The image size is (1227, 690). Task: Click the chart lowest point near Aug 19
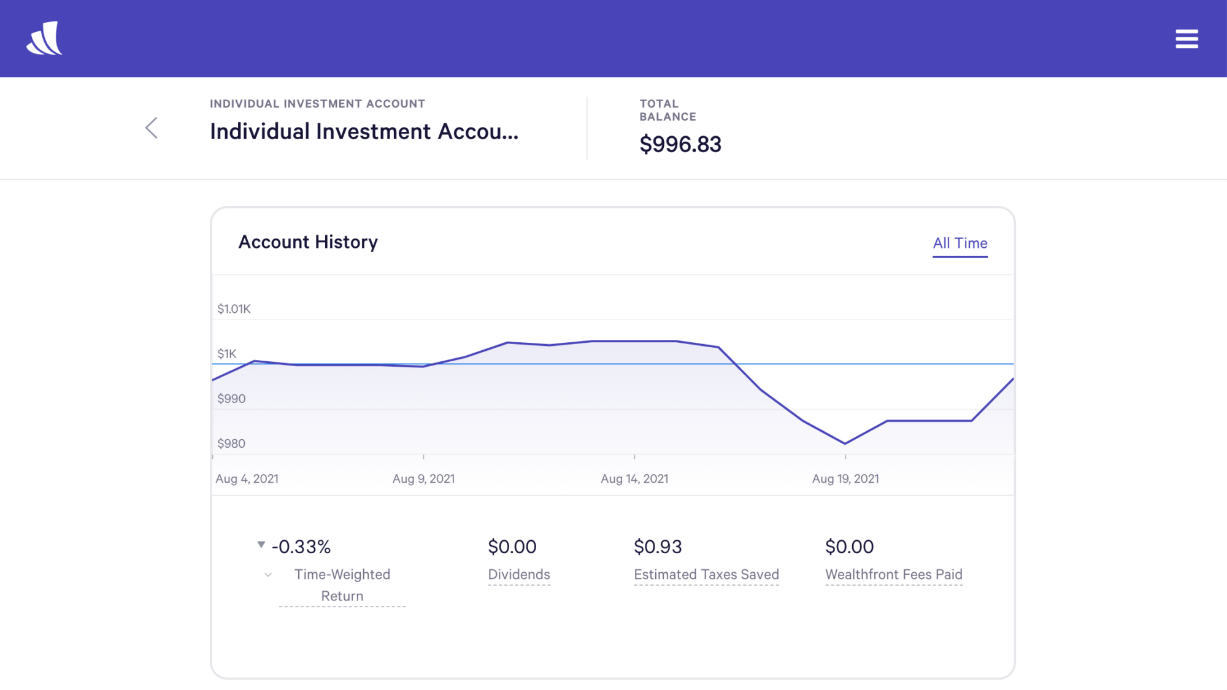[845, 443]
